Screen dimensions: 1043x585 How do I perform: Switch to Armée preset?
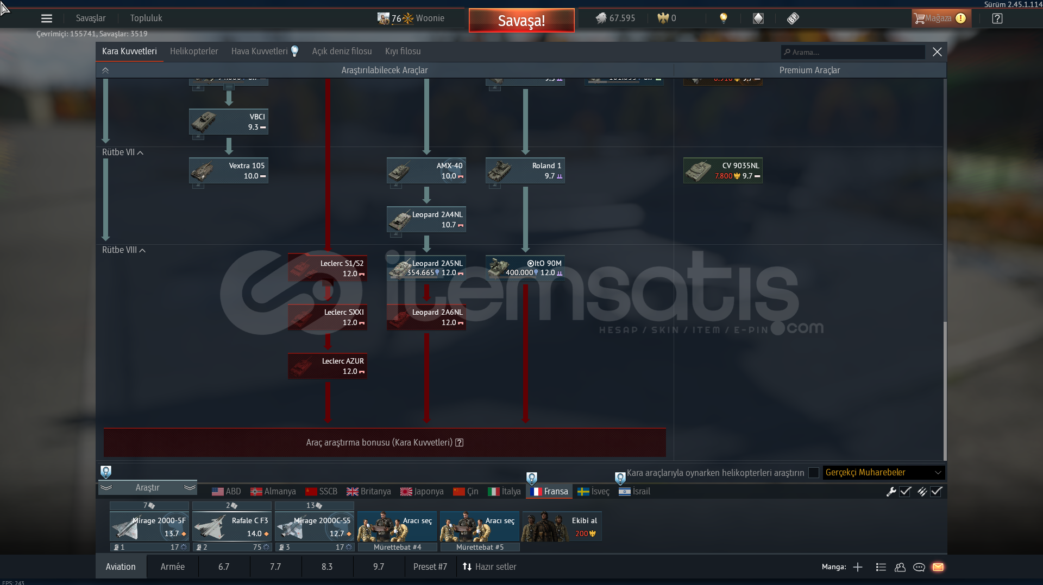coord(173,567)
